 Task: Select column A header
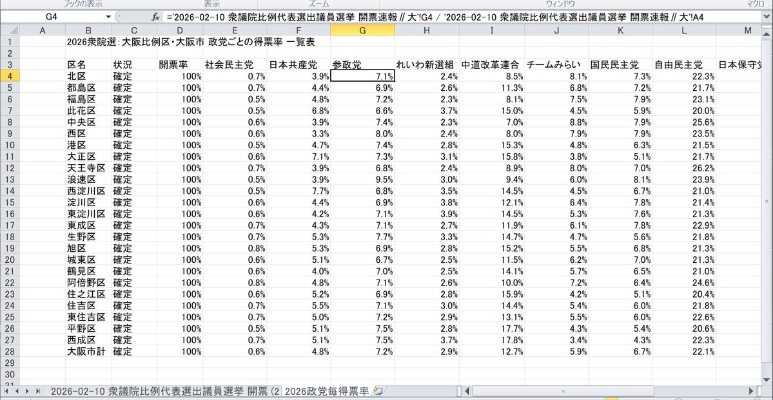(x=42, y=30)
